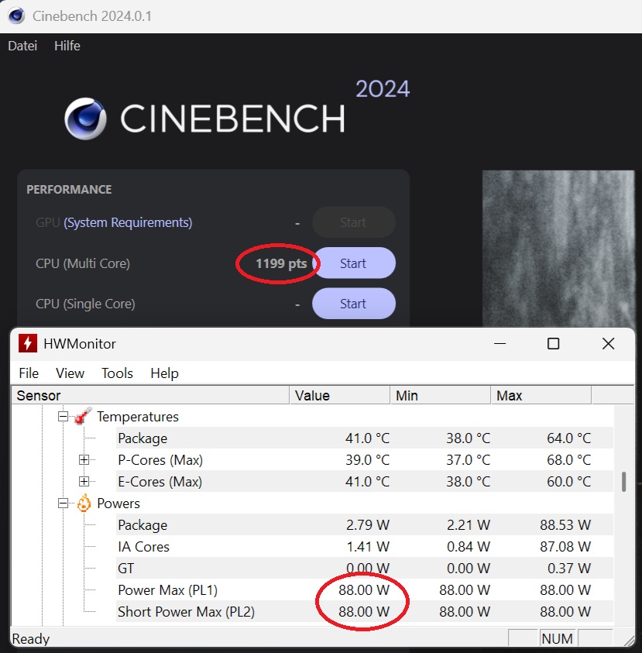The image size is (642, 653).
Task: Click the 2.79 W package current value
Action: pyautogui.click(x=368, y=524)
